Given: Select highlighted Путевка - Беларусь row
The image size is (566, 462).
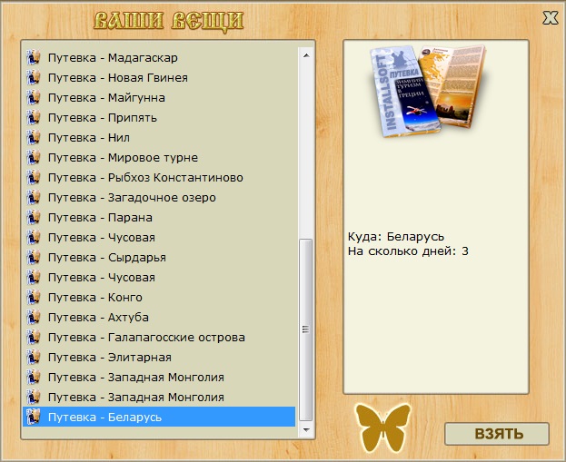Looking at the screenshot, I should click(159, 417).
